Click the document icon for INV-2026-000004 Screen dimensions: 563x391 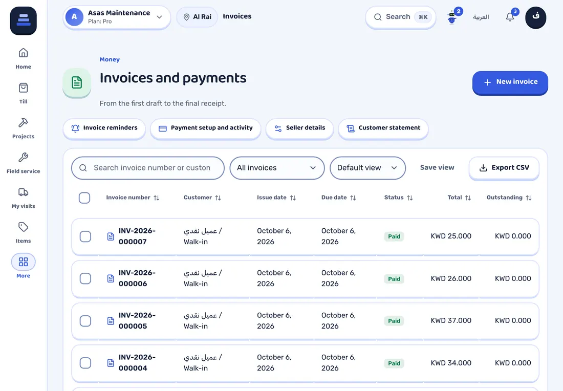111,363
